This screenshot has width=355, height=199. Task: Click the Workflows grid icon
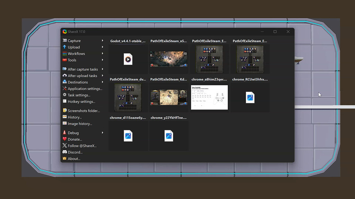pos(64,54)
